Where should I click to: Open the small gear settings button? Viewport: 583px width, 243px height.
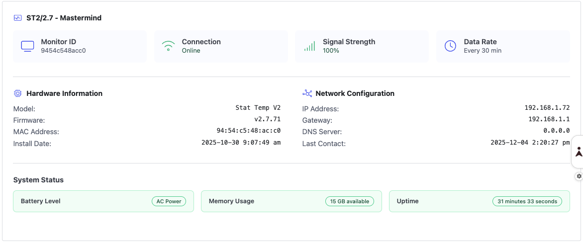tap(579, 176)
